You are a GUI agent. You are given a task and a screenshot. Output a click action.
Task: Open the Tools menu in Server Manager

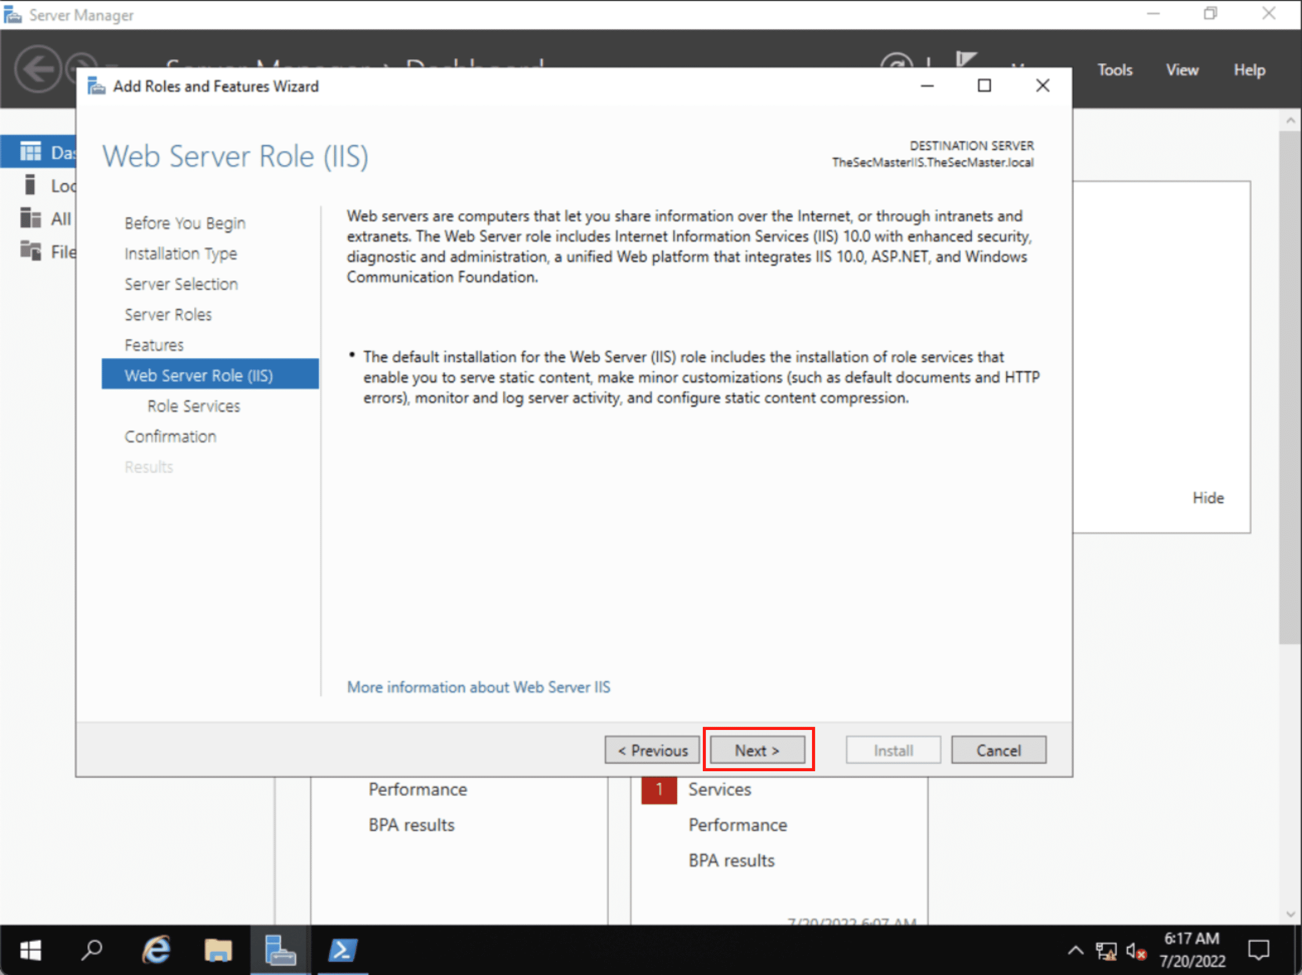(1114, 69)
